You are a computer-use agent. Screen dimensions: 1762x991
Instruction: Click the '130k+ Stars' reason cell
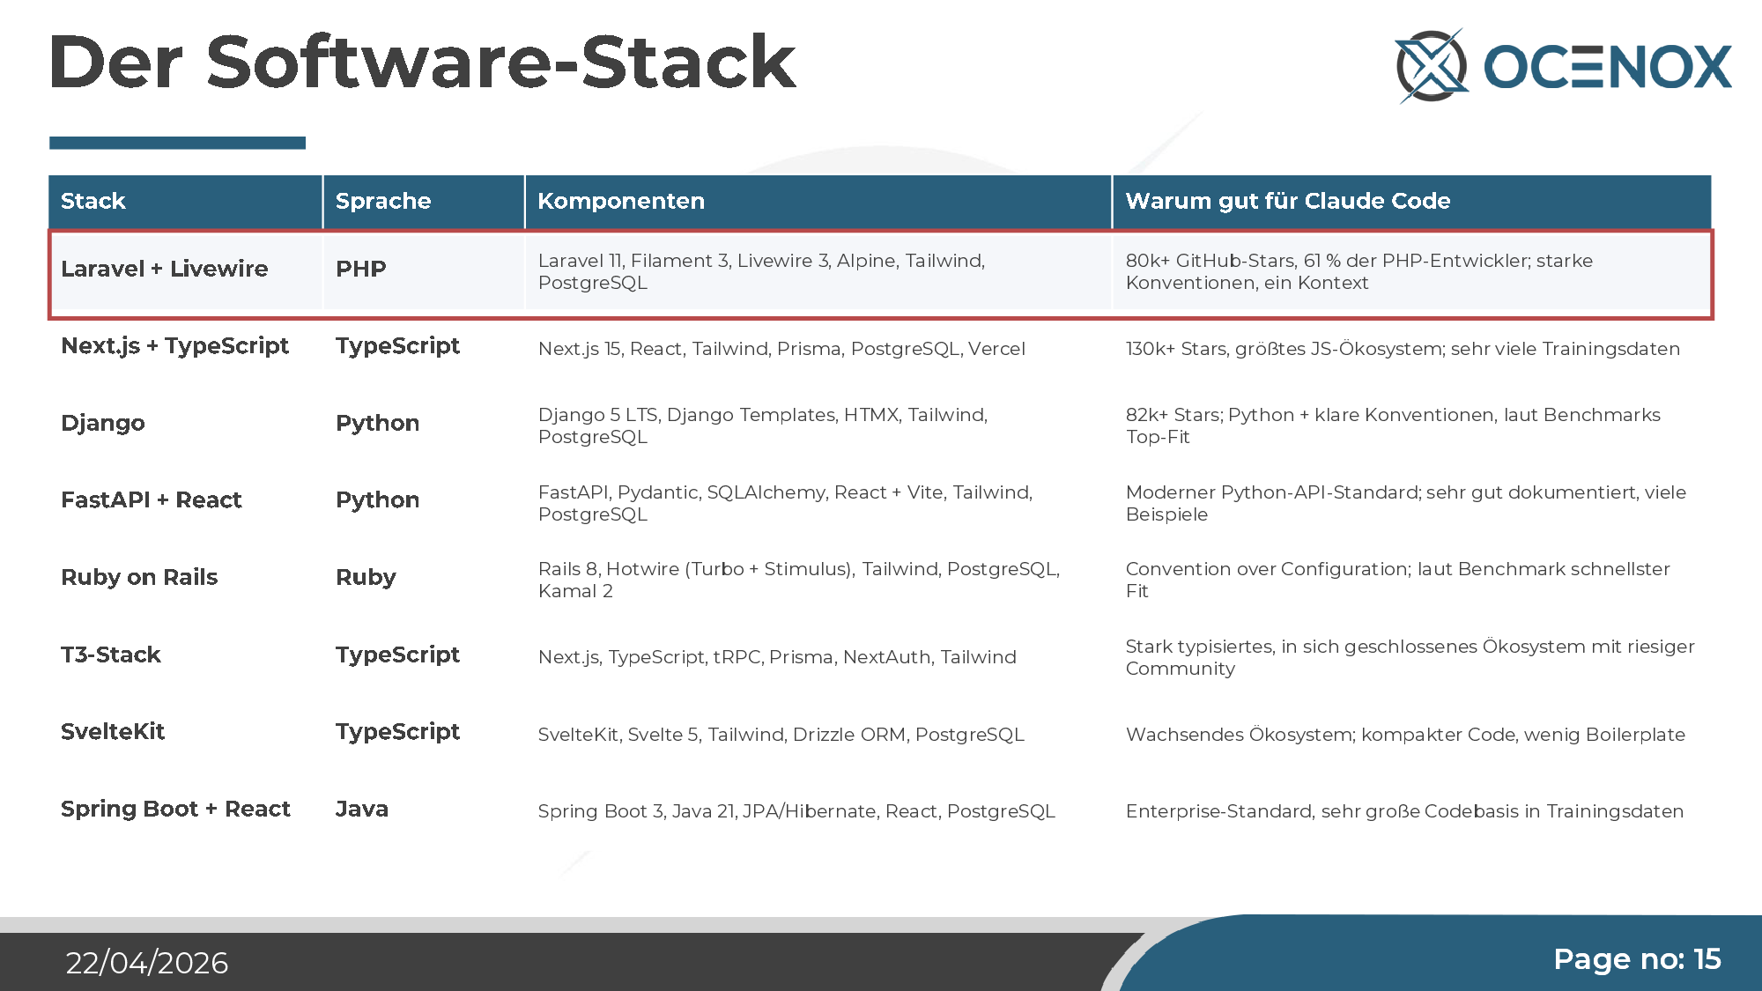tap(1412, 349)
